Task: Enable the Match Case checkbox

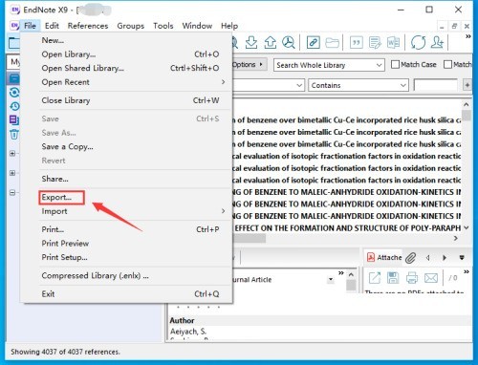Action: pos(395,65)
